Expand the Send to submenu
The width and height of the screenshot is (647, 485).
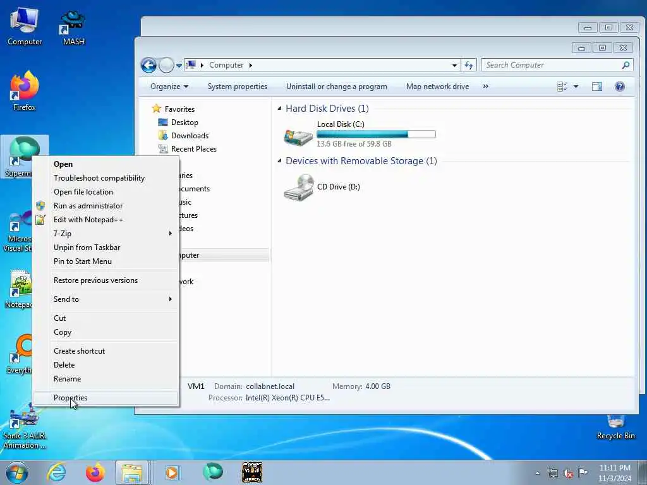coord(171,299)
